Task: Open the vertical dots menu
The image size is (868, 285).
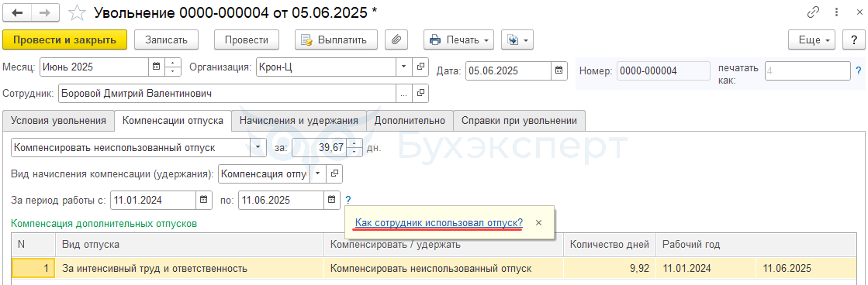Action: pyautogui.click(x=836, y=12)
